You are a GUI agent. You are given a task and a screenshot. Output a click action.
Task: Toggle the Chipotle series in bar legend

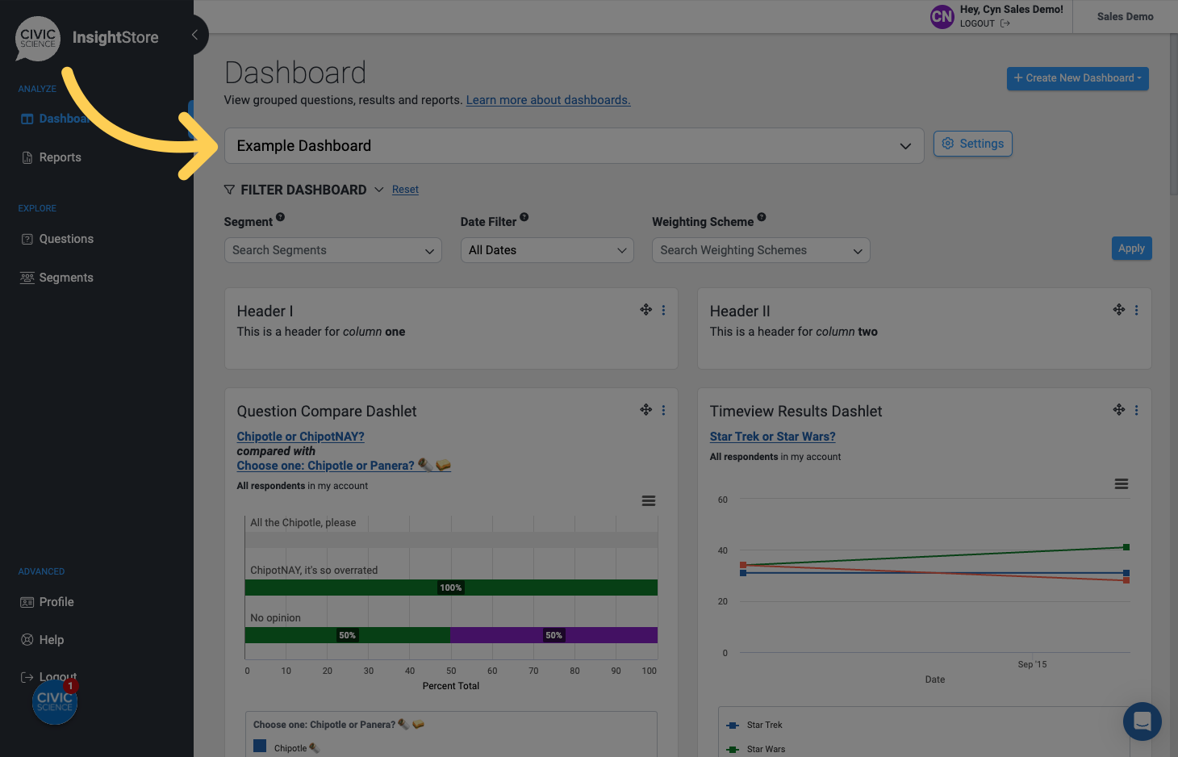(287, 747)
